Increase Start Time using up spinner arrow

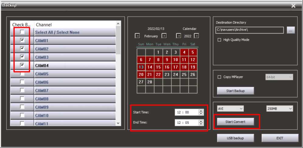(201, 111)
